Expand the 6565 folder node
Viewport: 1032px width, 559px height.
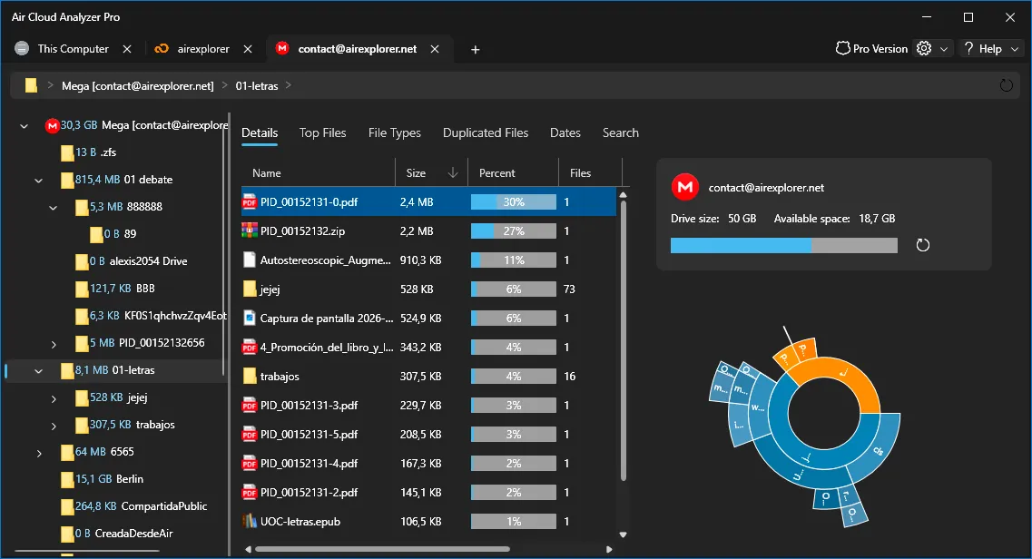39,453
